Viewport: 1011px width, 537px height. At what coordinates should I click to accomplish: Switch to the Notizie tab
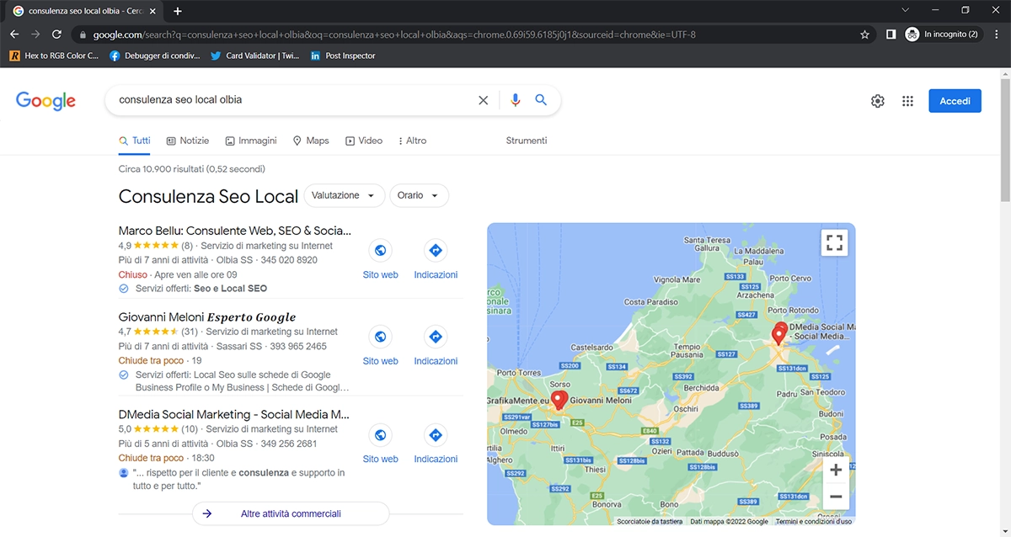(188, 141)
